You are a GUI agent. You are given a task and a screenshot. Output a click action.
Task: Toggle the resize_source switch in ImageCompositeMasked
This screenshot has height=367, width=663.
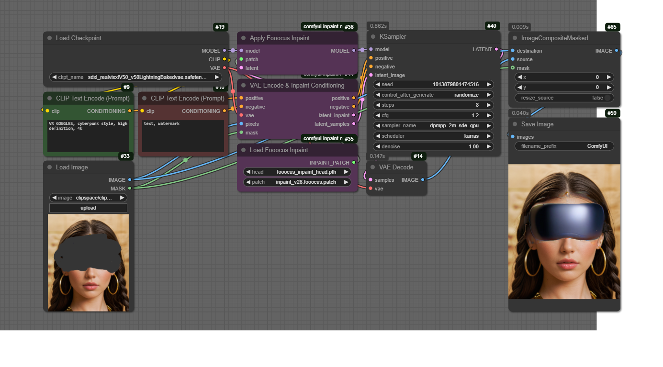click(x=607, y=98)
